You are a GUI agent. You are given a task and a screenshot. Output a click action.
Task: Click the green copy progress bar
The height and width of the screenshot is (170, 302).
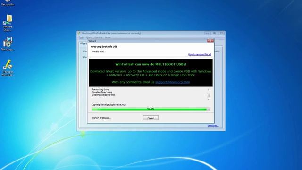click(x=151, y=109)
